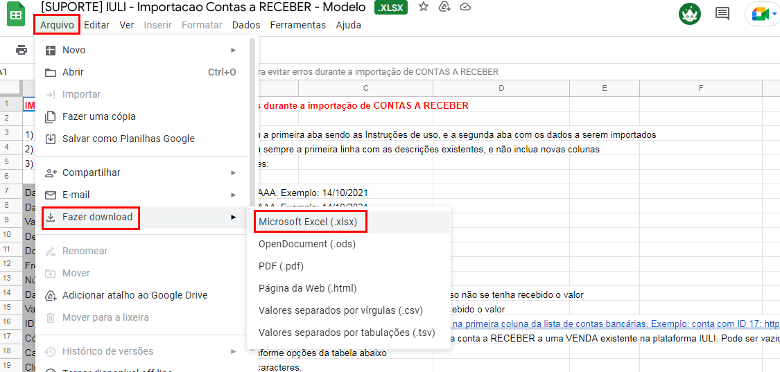Click the .XLSX file format badge
Viewport: 780px width, 372px height.
(391, 7)
